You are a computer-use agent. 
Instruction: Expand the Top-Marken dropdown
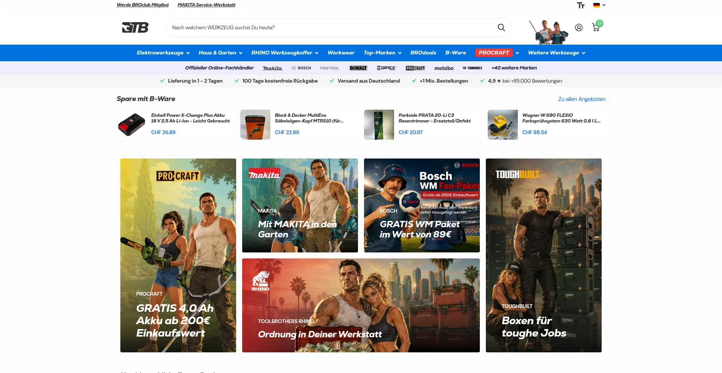click(382, 53)
